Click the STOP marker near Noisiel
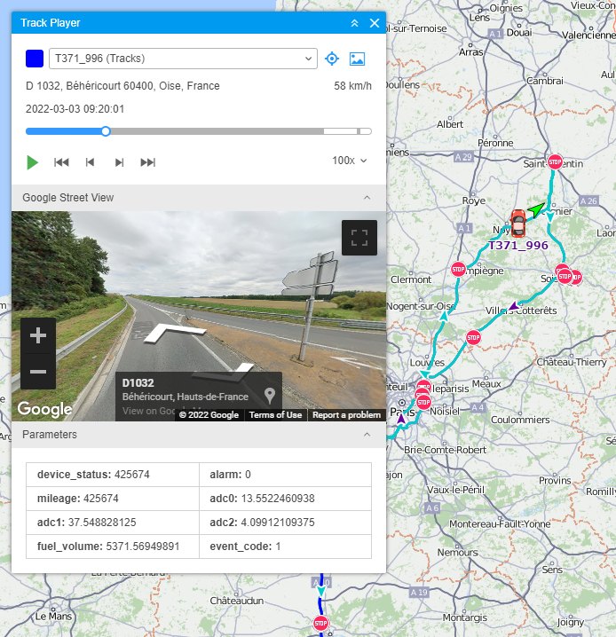The height and width of the screenshot is (637, 616). [423, 402]
